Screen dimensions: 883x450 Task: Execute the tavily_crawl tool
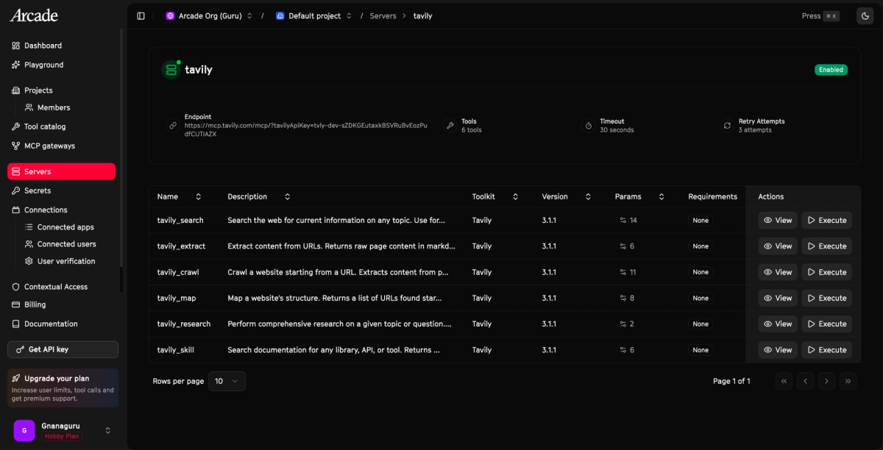pos(827,272)
